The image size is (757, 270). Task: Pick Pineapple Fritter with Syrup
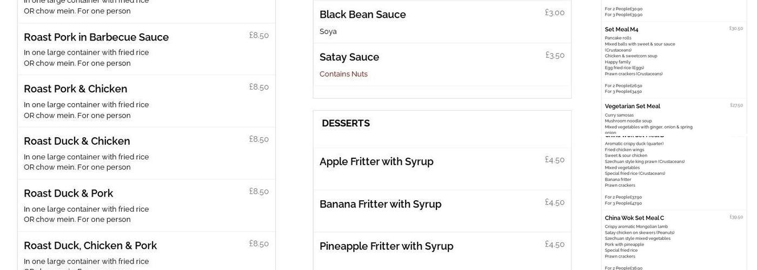[387, 246]
